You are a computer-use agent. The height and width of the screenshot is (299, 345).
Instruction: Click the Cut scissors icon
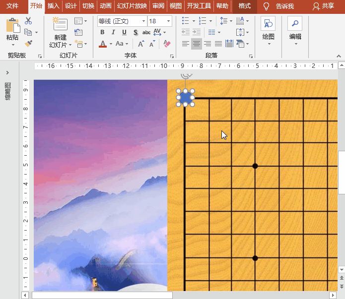point(28,21)
